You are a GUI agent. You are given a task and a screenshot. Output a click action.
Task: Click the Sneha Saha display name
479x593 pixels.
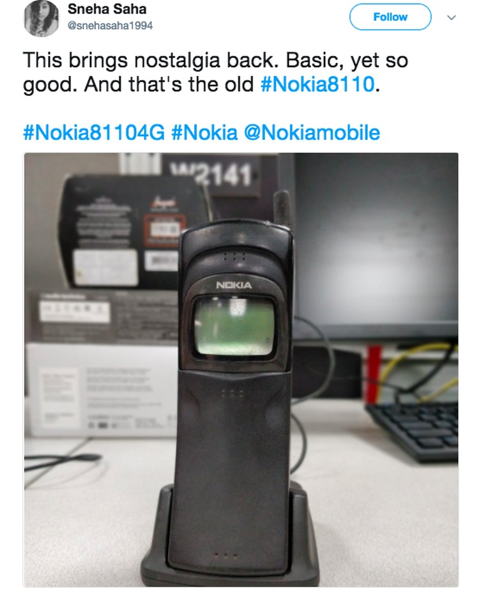tap(107, 9)
